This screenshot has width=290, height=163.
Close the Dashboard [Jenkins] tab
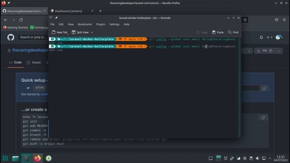(x=92, y=11)
